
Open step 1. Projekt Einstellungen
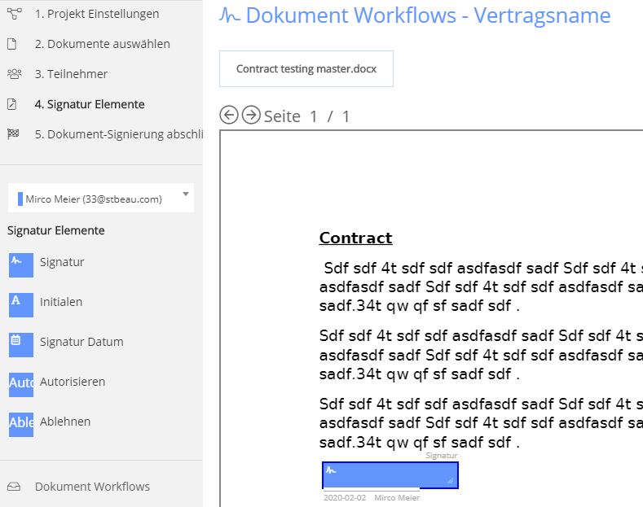pyautogui.click(x=97, y=14)
